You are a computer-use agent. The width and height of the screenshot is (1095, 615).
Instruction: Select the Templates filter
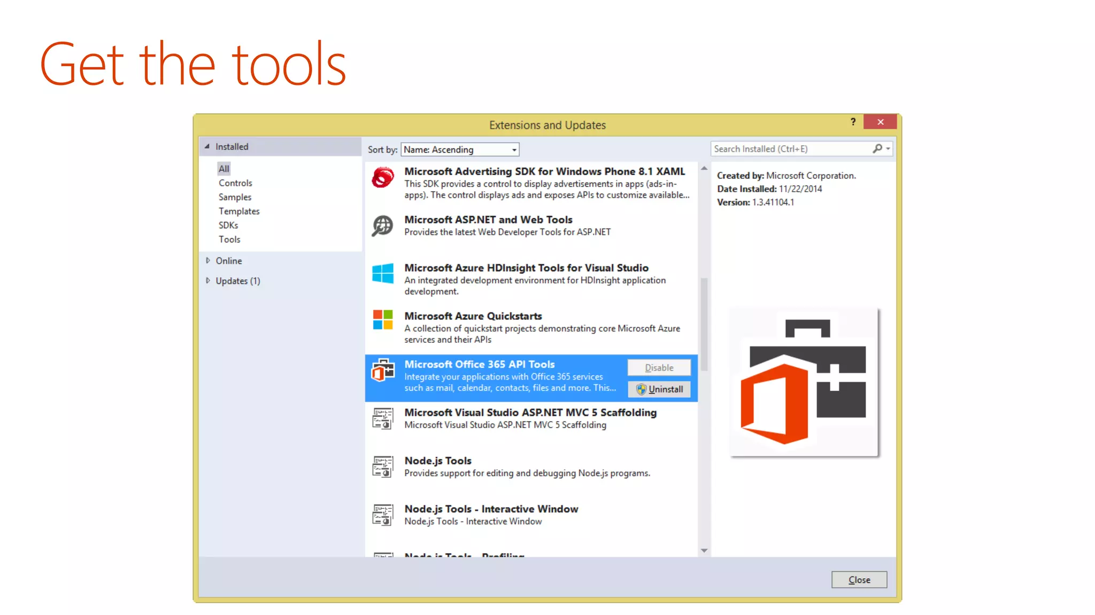[x=239, y=211]
